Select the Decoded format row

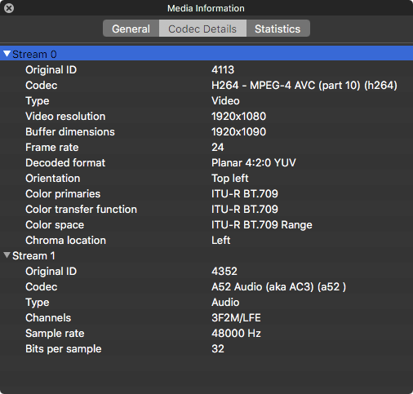(206, 162)
